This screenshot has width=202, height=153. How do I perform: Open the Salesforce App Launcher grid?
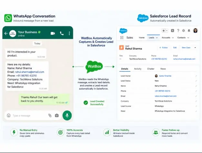pos(122,38)
